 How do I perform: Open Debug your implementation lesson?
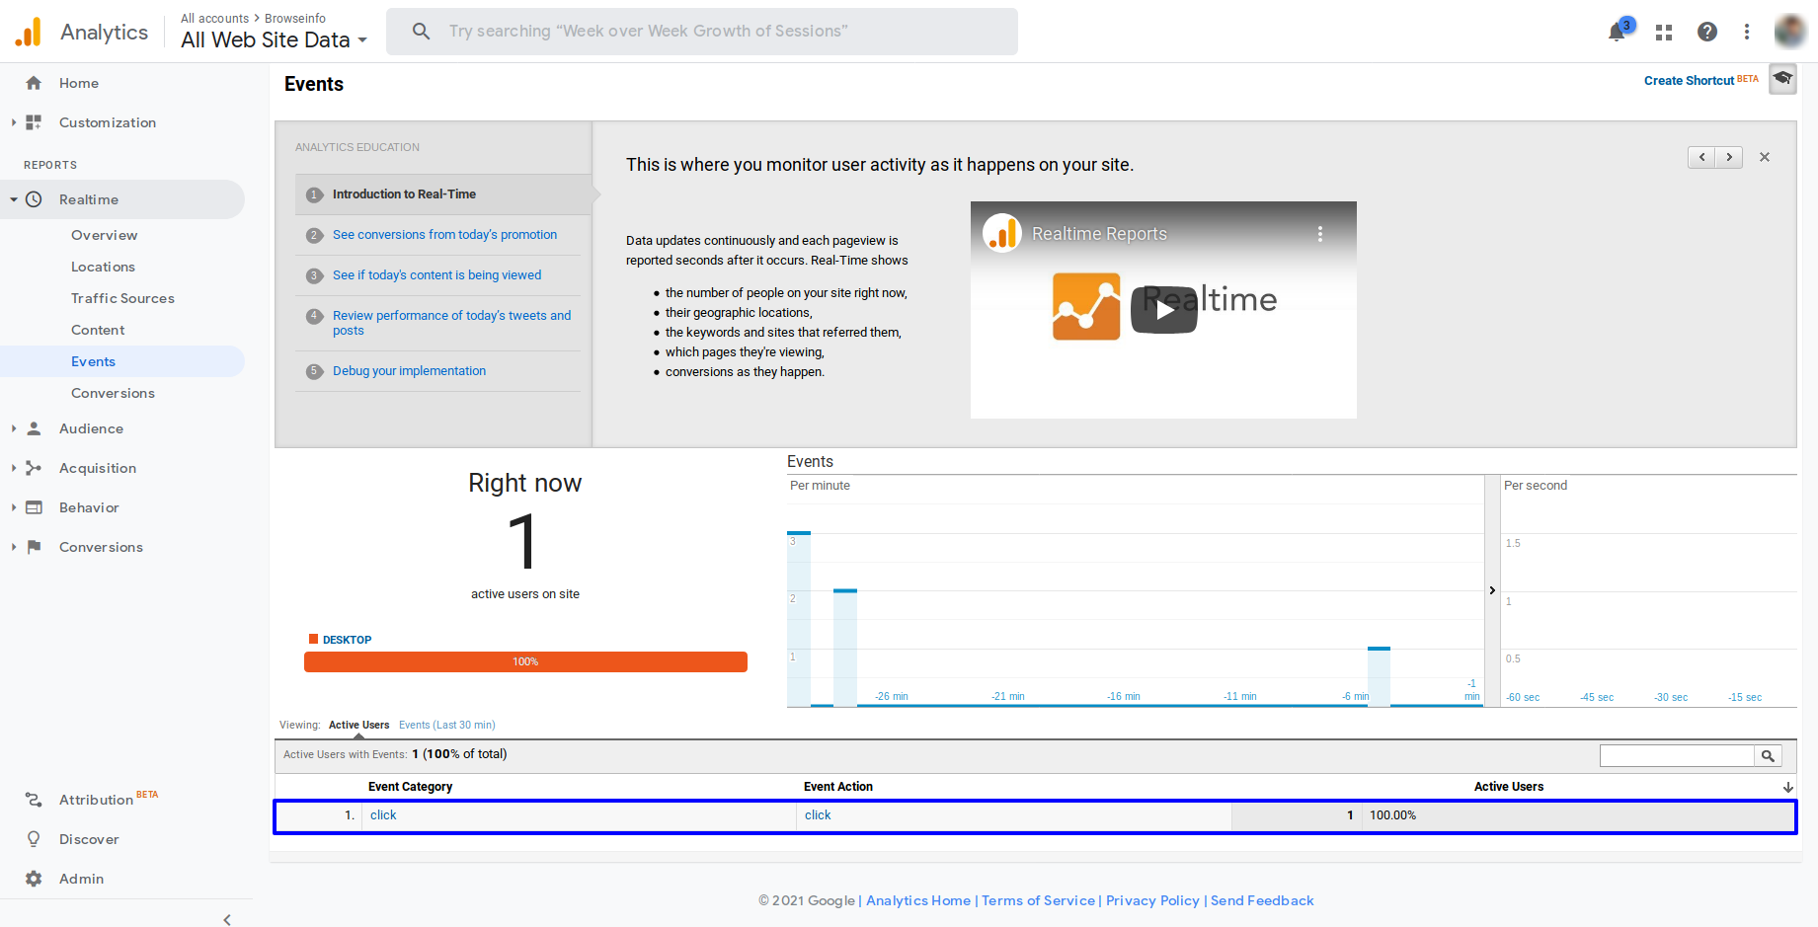pos(409,371)
